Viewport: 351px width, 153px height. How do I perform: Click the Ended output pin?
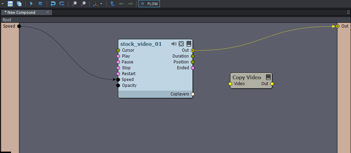pos(193,68)
